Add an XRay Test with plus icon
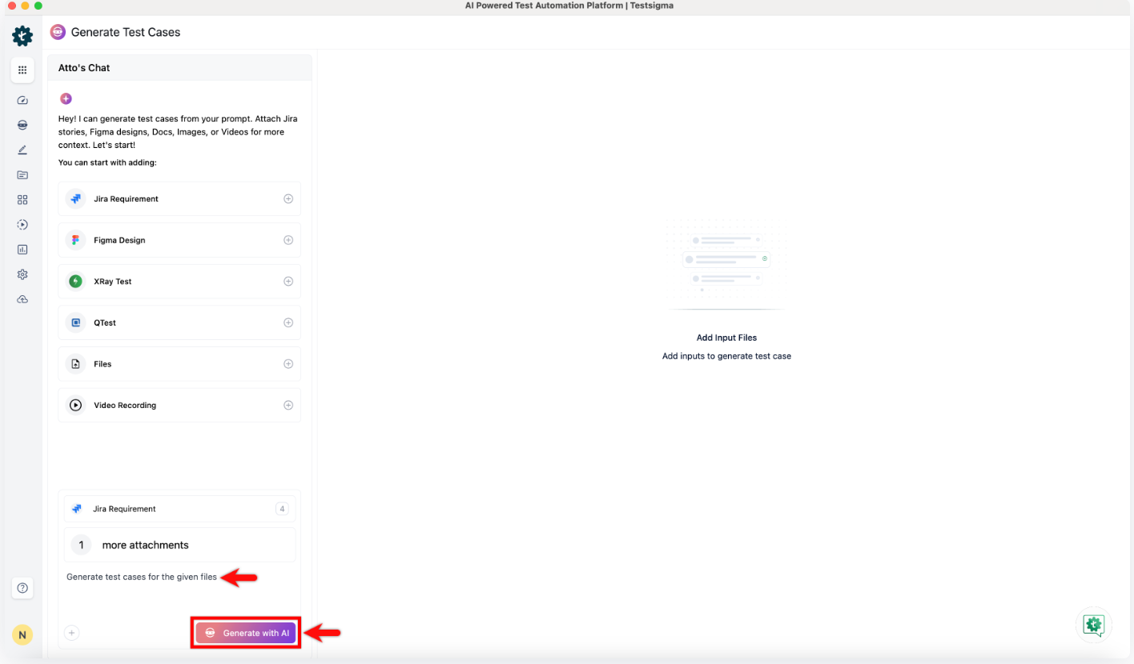The height and width of the screenshot is (664, 1134). tap(288, 282)
